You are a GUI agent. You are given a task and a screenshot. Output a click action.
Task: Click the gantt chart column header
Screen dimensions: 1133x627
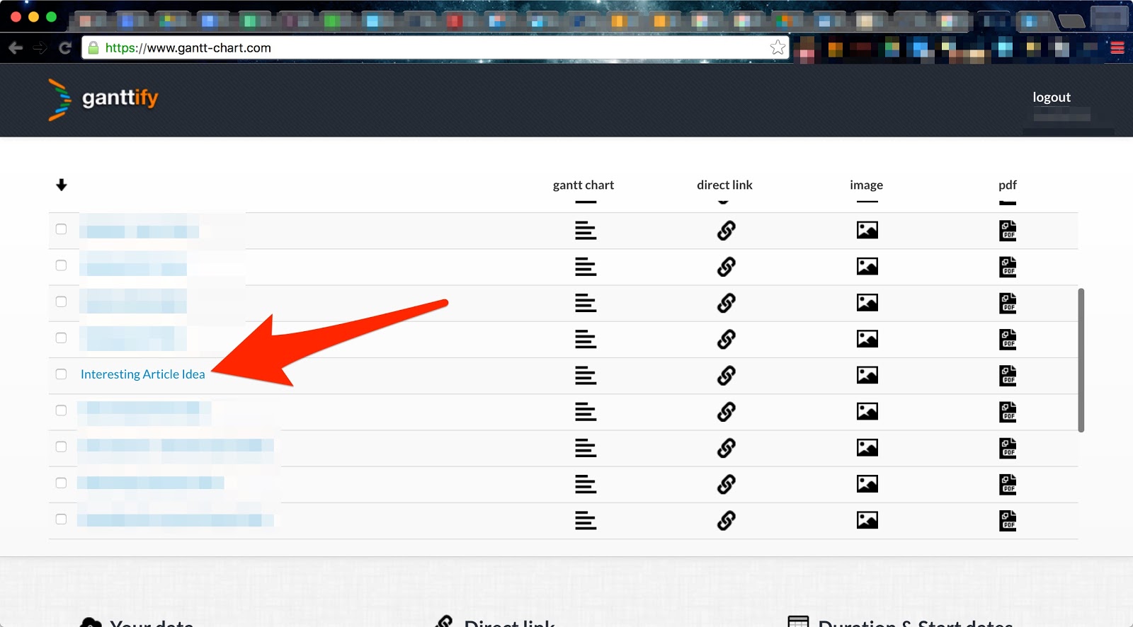click(x=583, y=185)
